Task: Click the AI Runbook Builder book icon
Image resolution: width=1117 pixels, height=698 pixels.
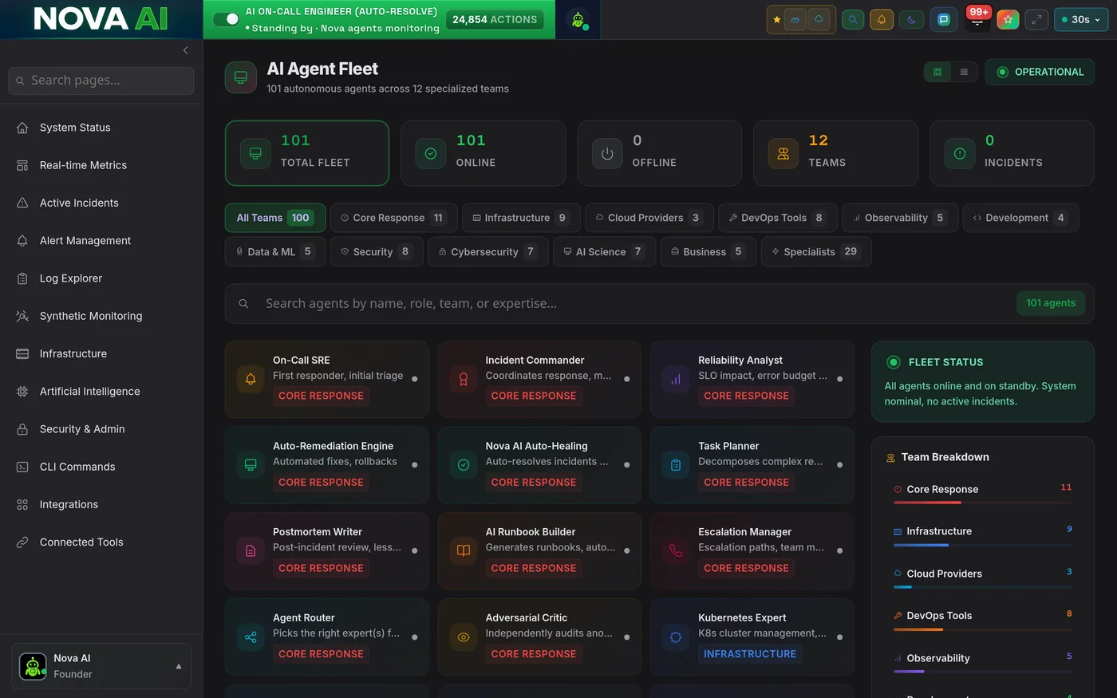Action: coord(464,550)
